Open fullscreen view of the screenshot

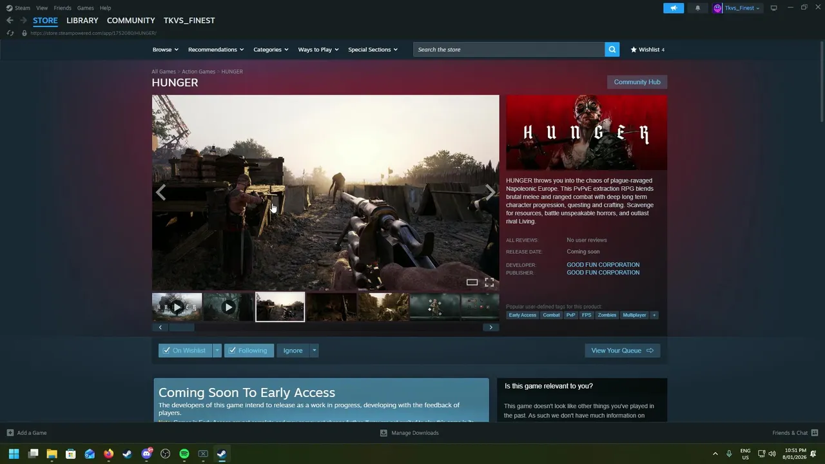click(x=489, y=282)
